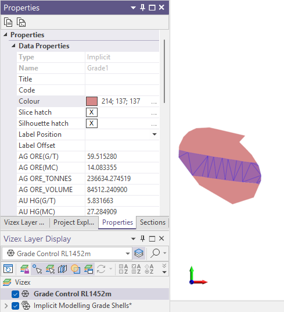This screenshot has width=284, height=312.
Task: Toggle the point selection cursor tool
Action: pyautogui.click(x=37, y=269)
